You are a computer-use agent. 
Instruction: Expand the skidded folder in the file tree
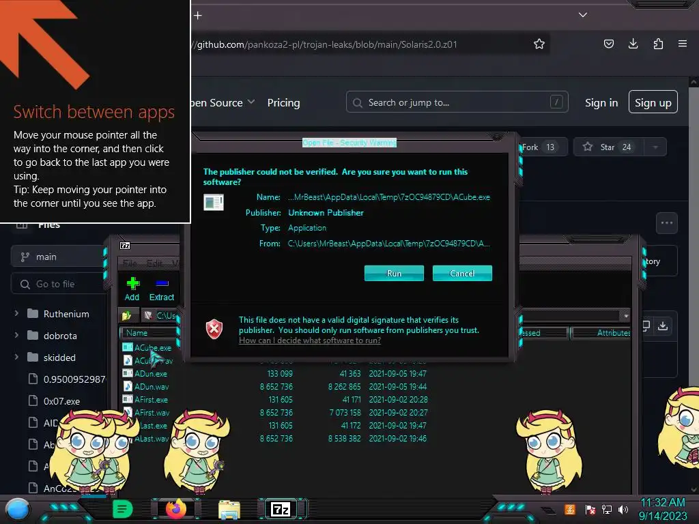(x=16, y=357)
